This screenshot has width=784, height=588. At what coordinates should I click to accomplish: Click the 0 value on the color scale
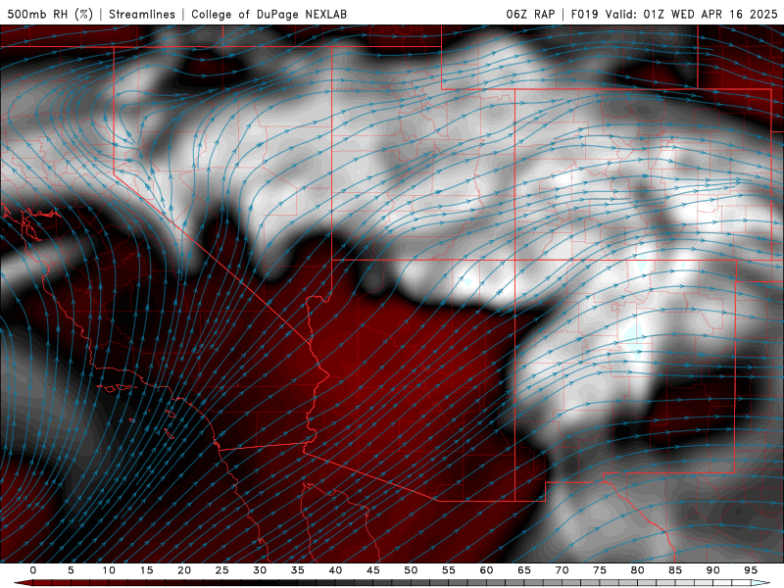33,570
